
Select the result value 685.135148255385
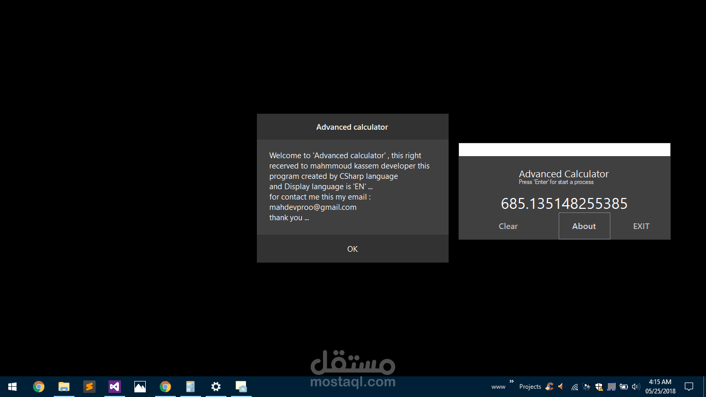click(x=564, y=204)
